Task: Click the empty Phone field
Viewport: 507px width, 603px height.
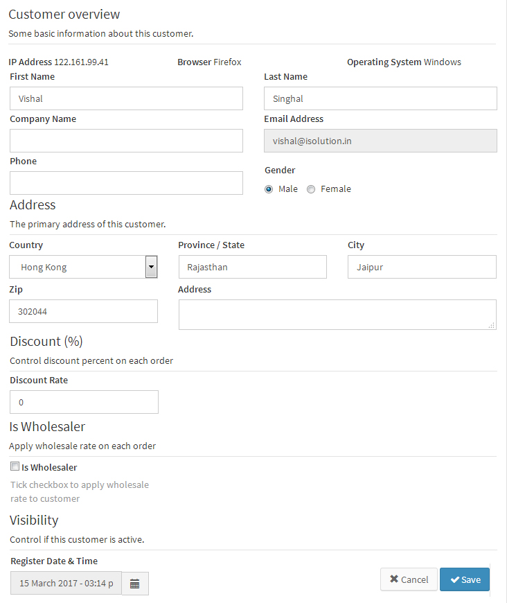Action: [x=126, y=182]
